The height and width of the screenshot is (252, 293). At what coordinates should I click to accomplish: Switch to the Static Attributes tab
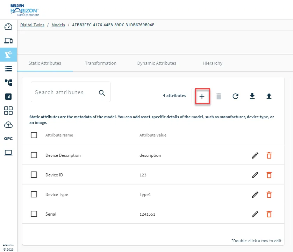tap(45, 63)
